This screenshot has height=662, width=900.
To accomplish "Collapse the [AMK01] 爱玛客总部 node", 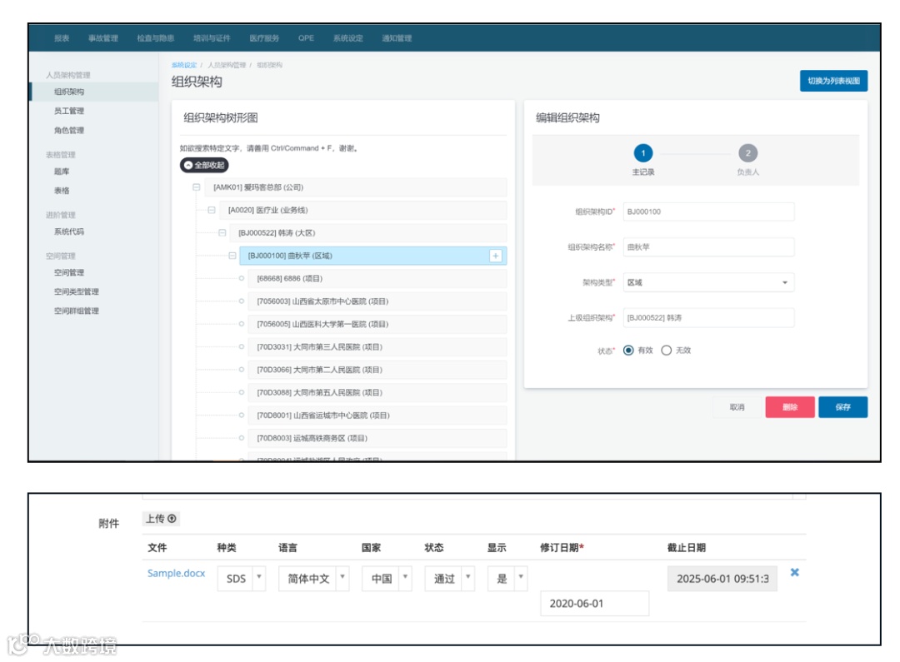I will 197,187.
